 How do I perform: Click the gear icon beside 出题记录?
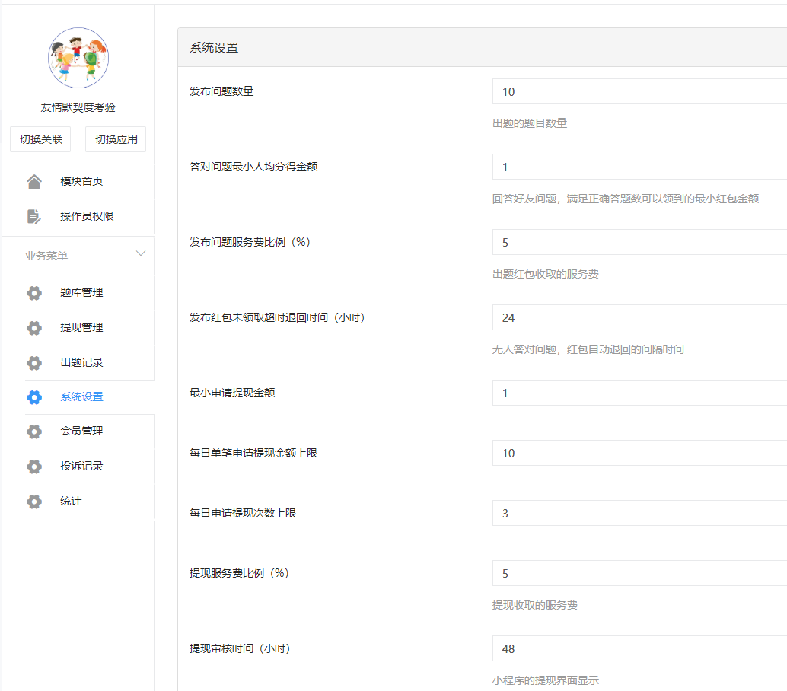pos(34,363)
